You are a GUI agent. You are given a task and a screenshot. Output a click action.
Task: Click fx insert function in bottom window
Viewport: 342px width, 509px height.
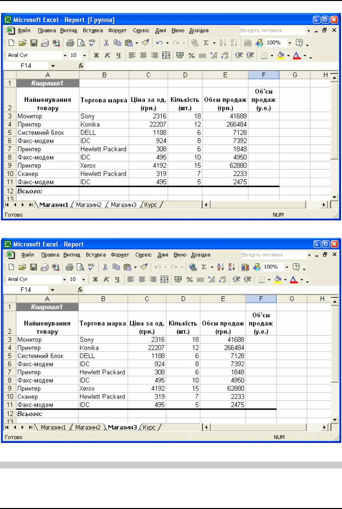click(x=80, y=290)
